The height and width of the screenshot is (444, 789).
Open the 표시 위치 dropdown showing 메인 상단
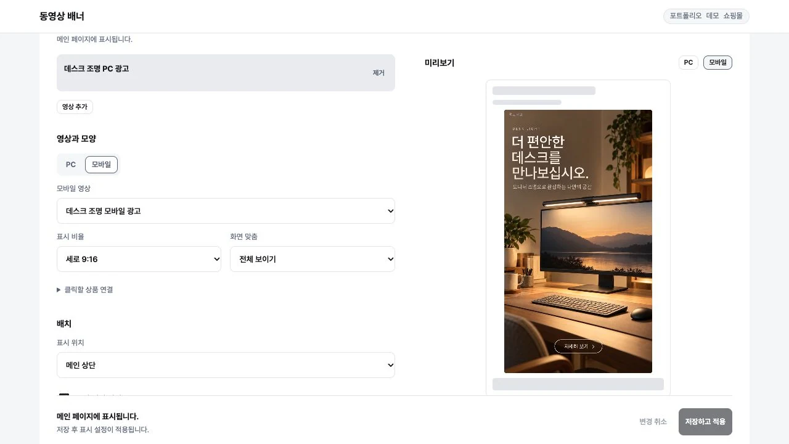tap(226, 365)
